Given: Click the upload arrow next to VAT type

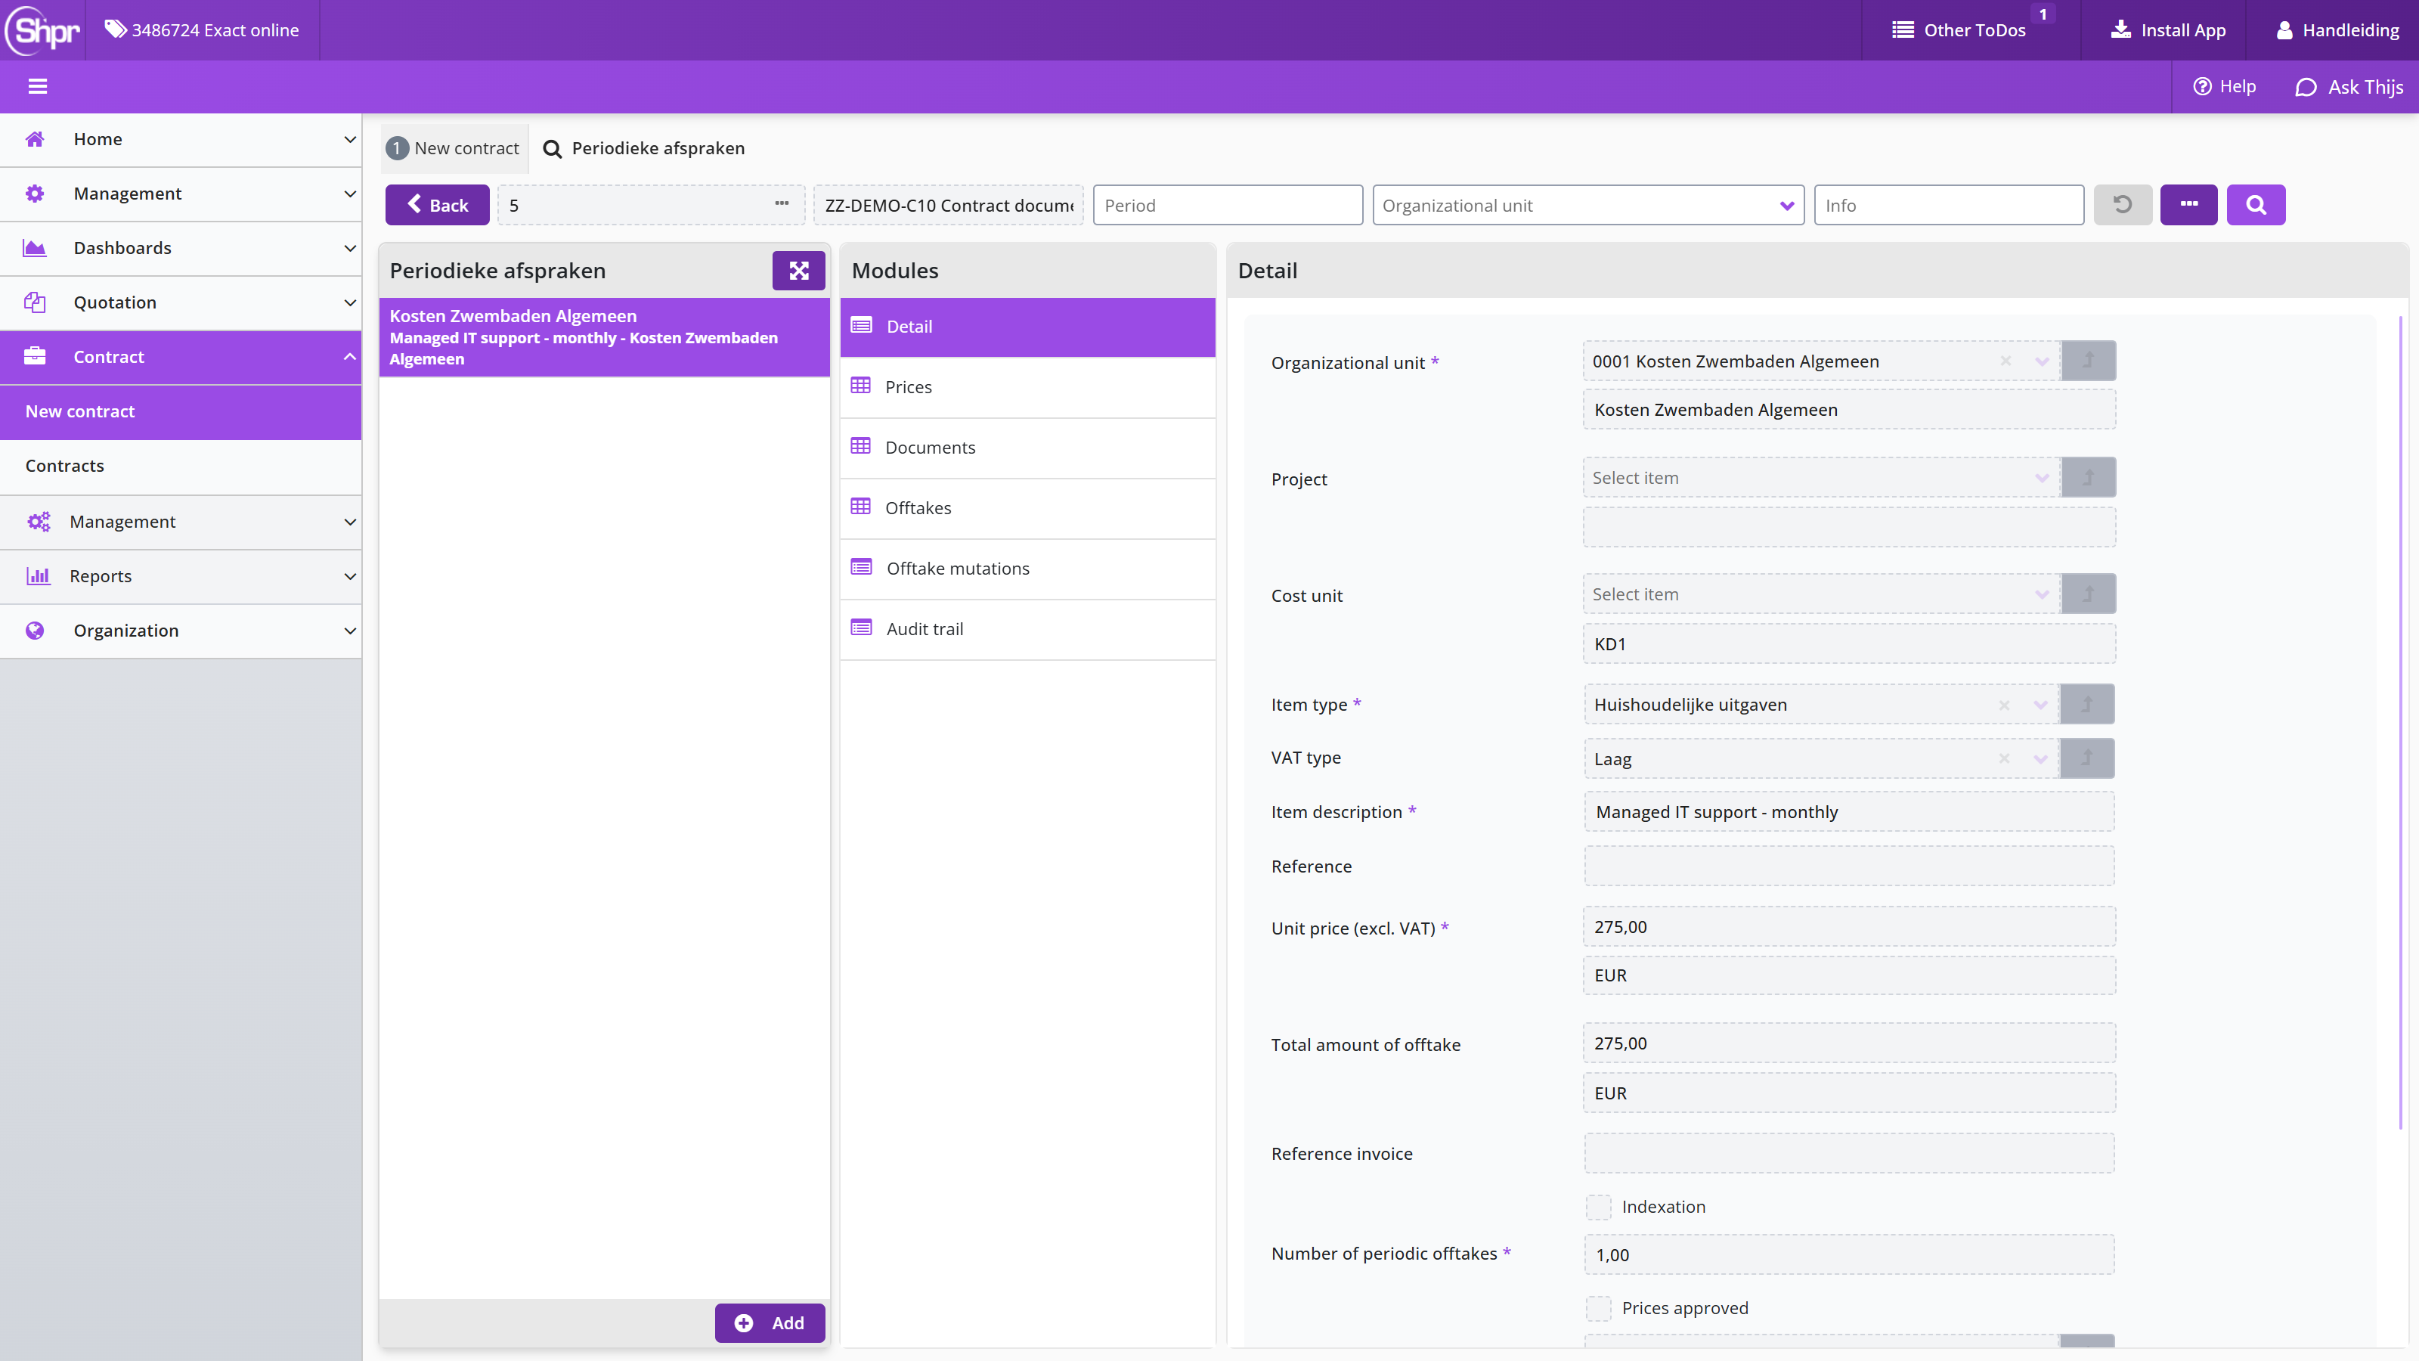Looking at the screenshot, I should coord(2086,758).
